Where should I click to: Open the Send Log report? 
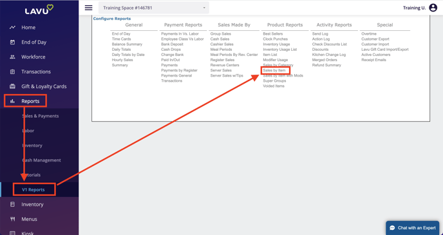click(x=320, y=34)
